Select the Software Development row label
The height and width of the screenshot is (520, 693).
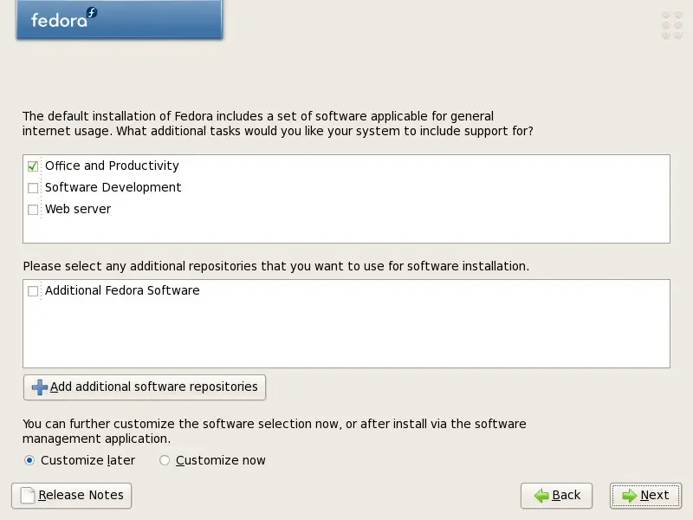(113, 187)
